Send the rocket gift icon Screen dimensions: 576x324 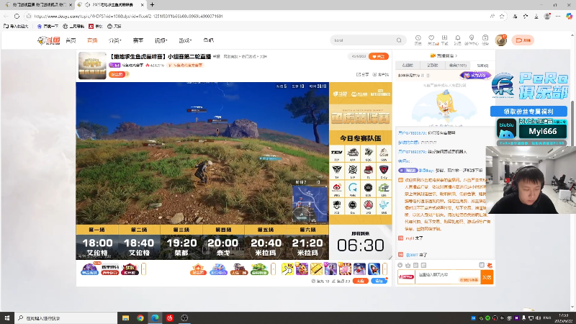click(x=374, y=269)
